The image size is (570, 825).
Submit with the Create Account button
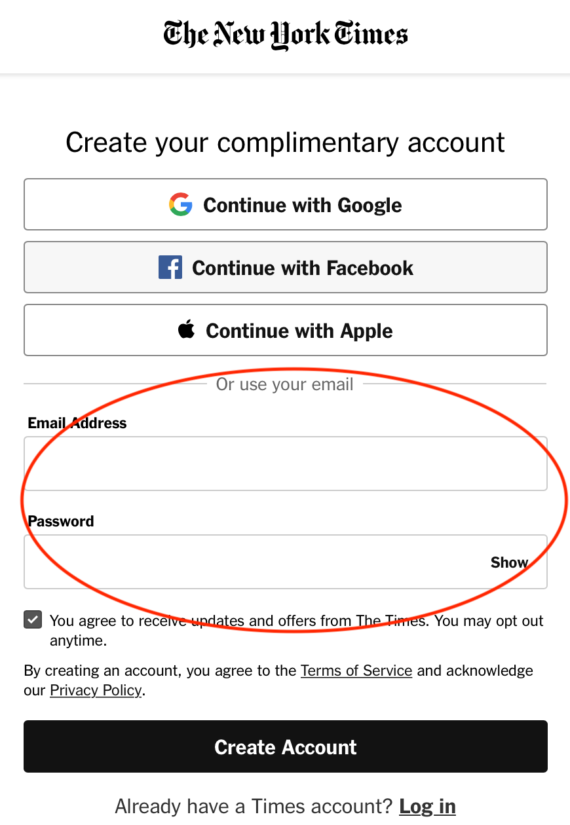[285, 747]
